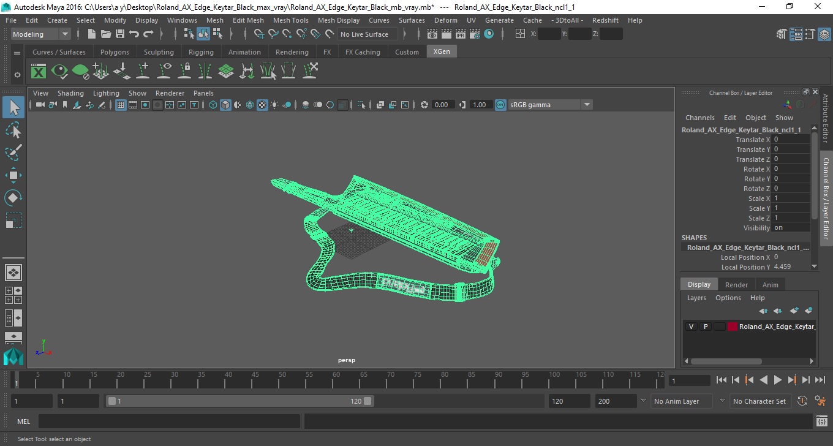Open the Channels menu in Channel Box
This screenshot has width=833, height=446.
click(x=699, y=118)
